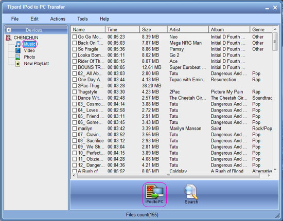Click the Devices gear icon
The image size is (283, 221).
pyautogui.click(x=9, y=30)
